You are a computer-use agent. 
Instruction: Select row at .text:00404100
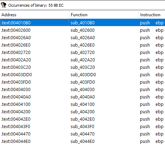pos(82,104)
